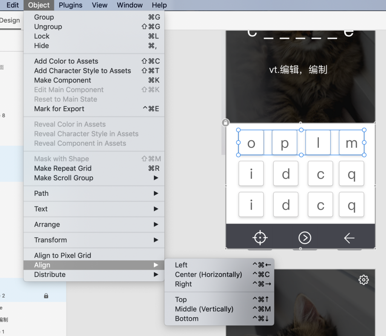Open the Plugins menu
This screenshot has height=336, width=386.
(70, 5)
